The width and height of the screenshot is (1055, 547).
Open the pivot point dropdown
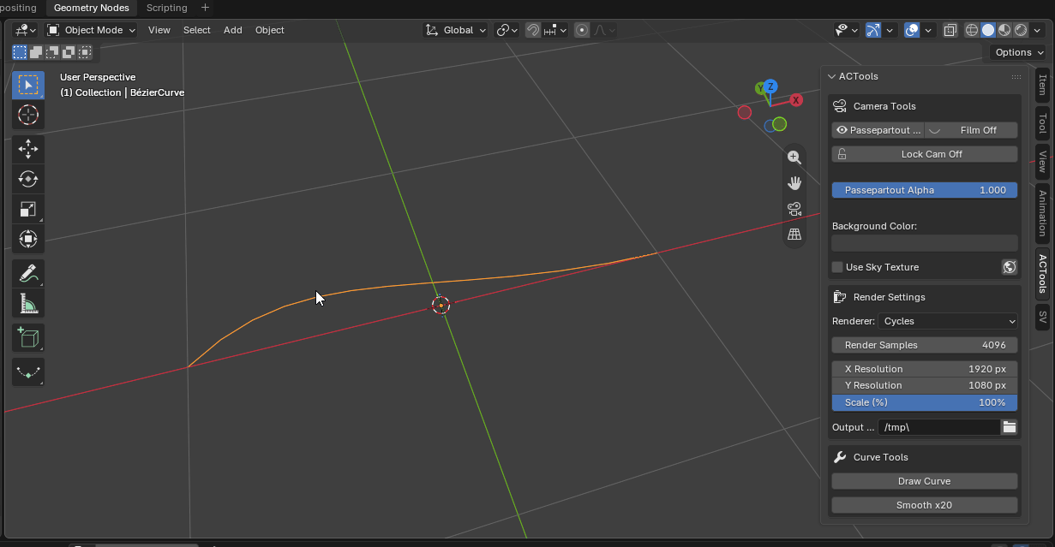[x=507, y=30]
